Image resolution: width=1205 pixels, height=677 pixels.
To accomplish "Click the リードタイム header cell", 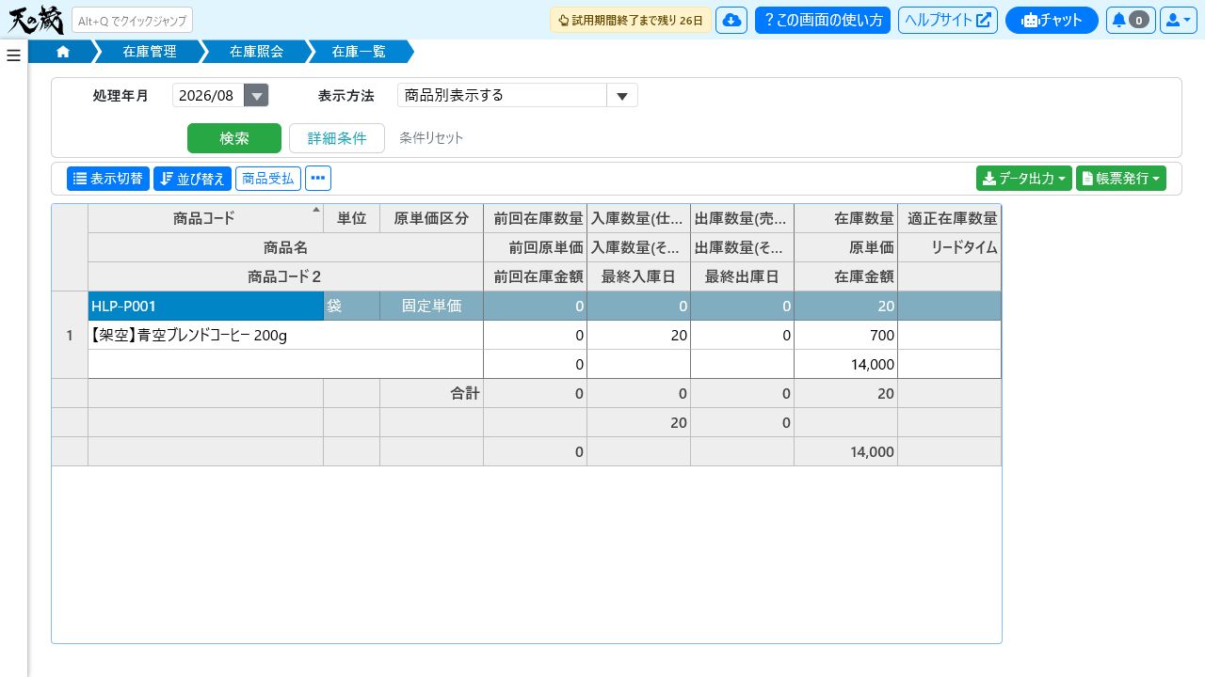I will click(949, 247).
